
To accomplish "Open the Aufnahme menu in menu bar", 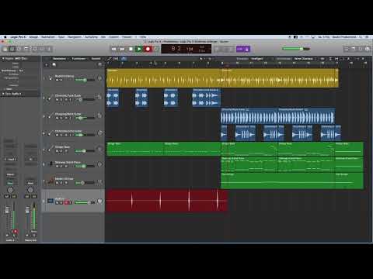I will (92, 37).
